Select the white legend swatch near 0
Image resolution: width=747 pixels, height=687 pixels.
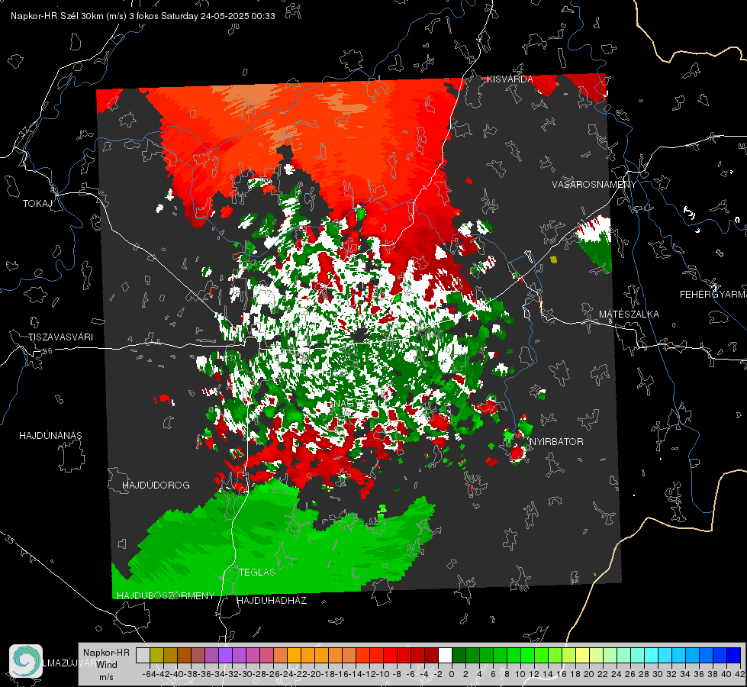[445, 655]
